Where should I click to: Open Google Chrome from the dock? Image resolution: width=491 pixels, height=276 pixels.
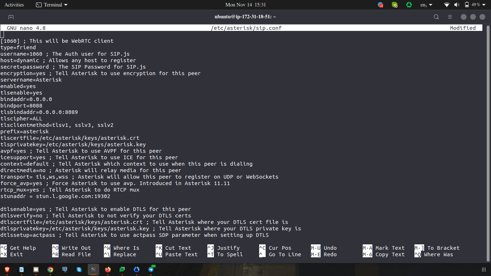tap(50, 269)
